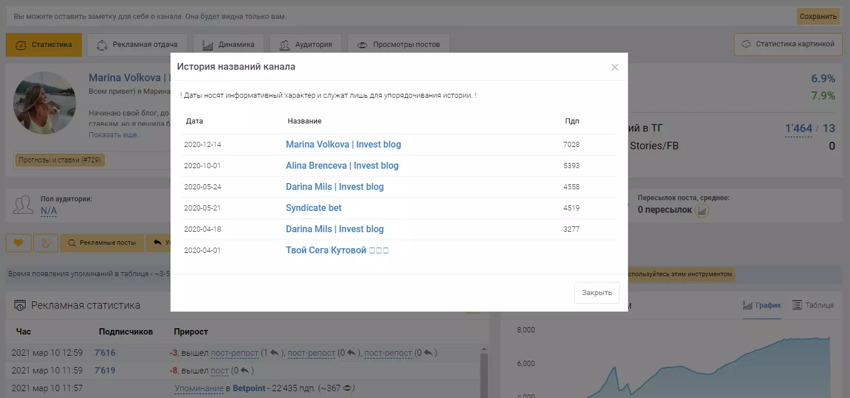This screenshot has width=850, height=398.
Task: Open Darina Mils entry dated 2020-04-18
Action: (335, 229)
